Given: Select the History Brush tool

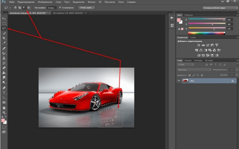Looking at the screenshot, I should [4, 63].
